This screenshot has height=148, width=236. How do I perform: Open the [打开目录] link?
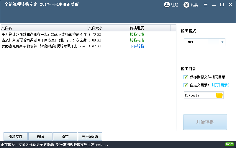(x=220, y=85)
